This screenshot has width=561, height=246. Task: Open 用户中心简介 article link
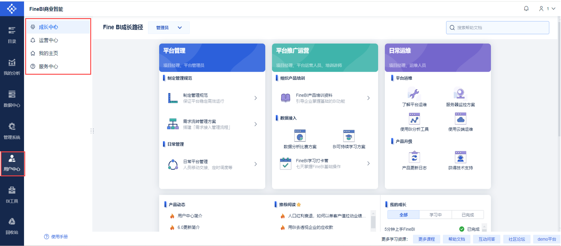pos(190,216)
